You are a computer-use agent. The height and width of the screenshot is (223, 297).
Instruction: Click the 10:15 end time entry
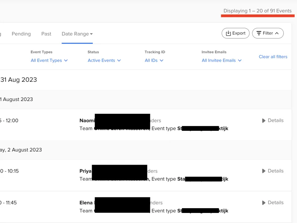(13, 171)
